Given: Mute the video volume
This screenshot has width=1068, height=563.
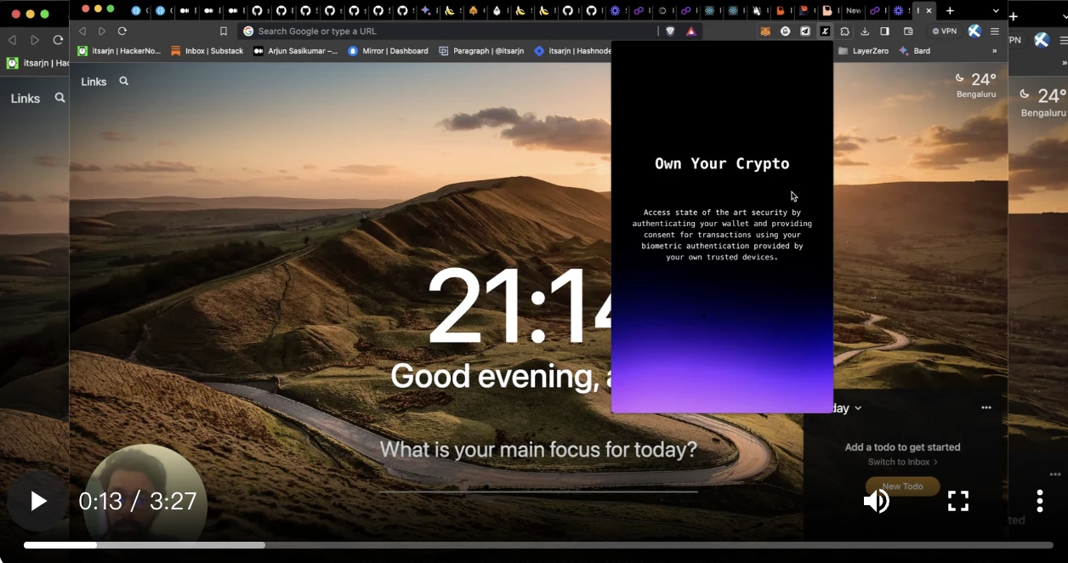Looking at the screenshot, I should [876, 501].
